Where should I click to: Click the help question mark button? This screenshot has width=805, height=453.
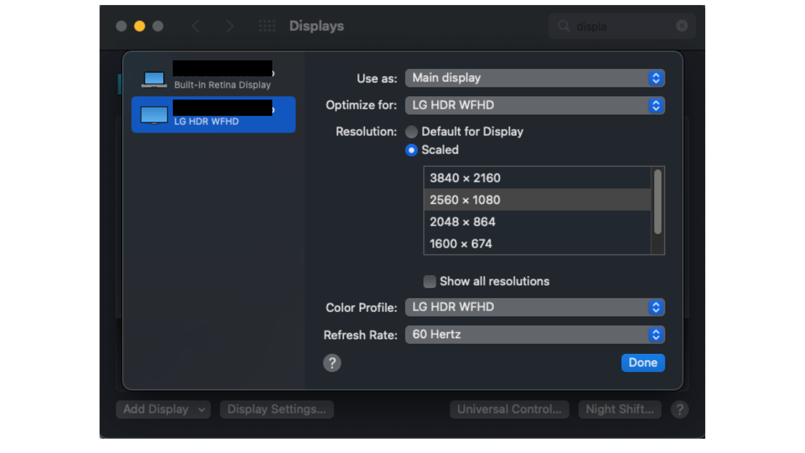pyautogui.click(x=332, y=362)
